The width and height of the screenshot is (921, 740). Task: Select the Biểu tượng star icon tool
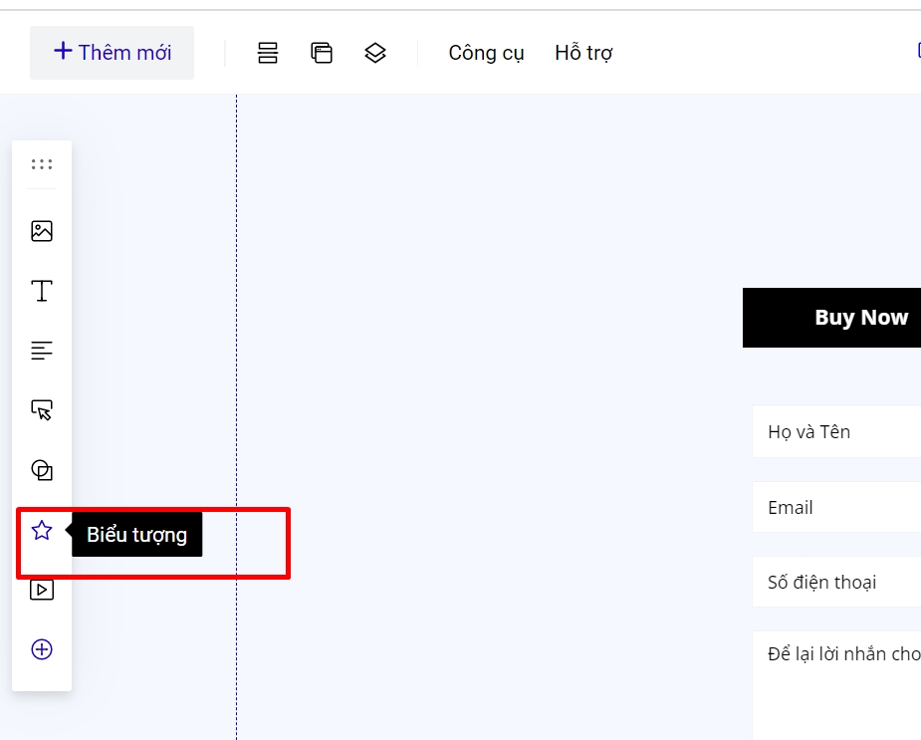pos(42,531)
